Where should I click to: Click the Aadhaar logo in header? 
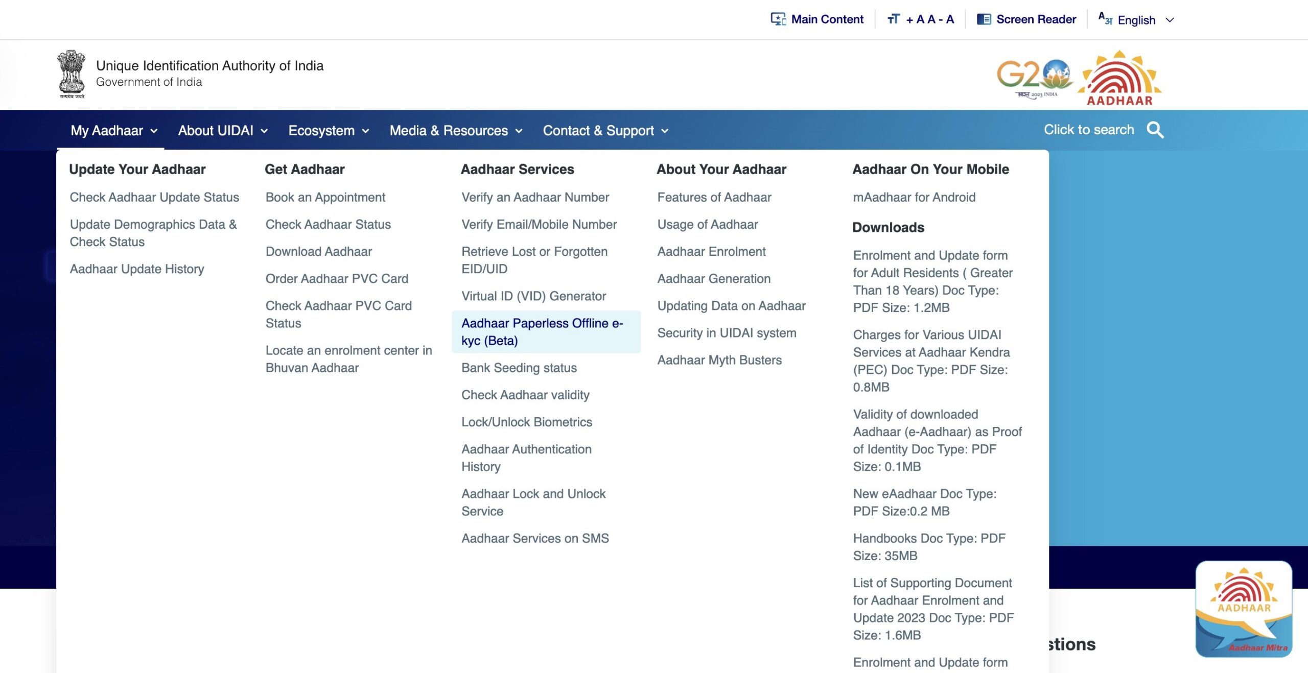coord(1119,78)
